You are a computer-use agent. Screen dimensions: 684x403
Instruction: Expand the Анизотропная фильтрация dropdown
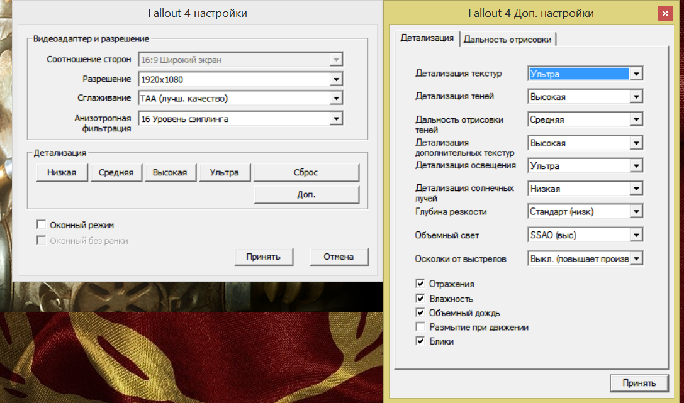pos(240,118)
